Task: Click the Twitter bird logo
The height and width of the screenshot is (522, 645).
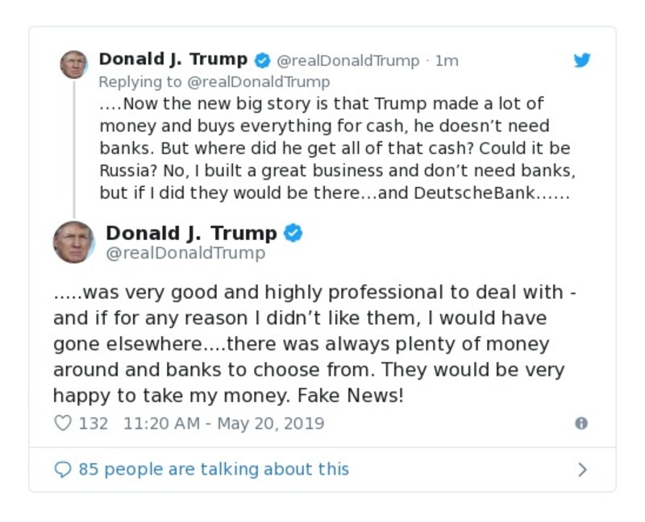Action: pos(582,60)
